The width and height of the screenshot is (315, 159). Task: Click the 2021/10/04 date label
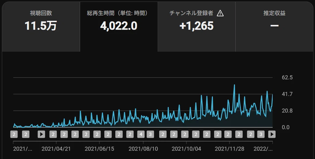186,149
